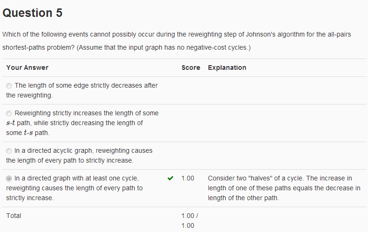
Task: Select radio for s-t path reweighting answer
Action: point(9,113)
